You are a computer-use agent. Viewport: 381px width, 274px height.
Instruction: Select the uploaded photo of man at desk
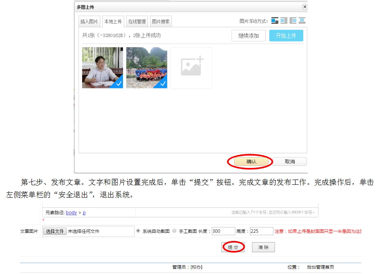click(x=102, y=67)
